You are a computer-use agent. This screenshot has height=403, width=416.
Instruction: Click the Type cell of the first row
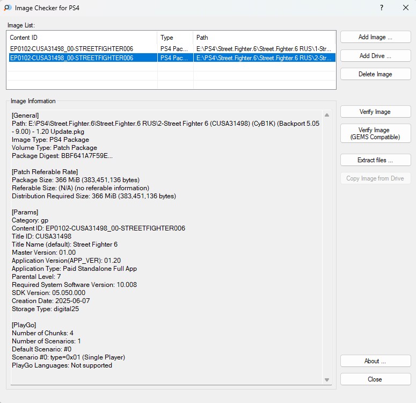[175, 48]
